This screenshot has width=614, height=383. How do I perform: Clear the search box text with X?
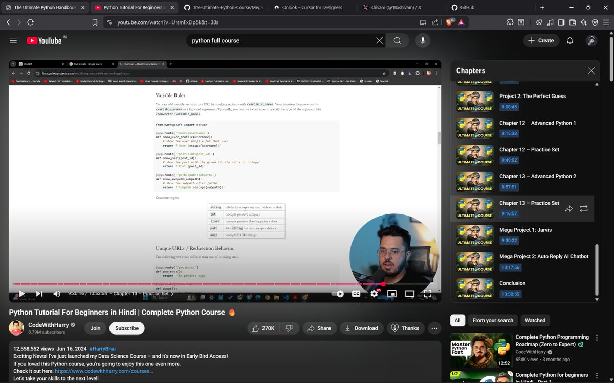pyautogui.click(x=379, y=40)
